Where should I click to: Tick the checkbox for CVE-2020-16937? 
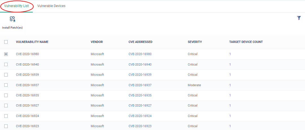(x=6, y=85)
